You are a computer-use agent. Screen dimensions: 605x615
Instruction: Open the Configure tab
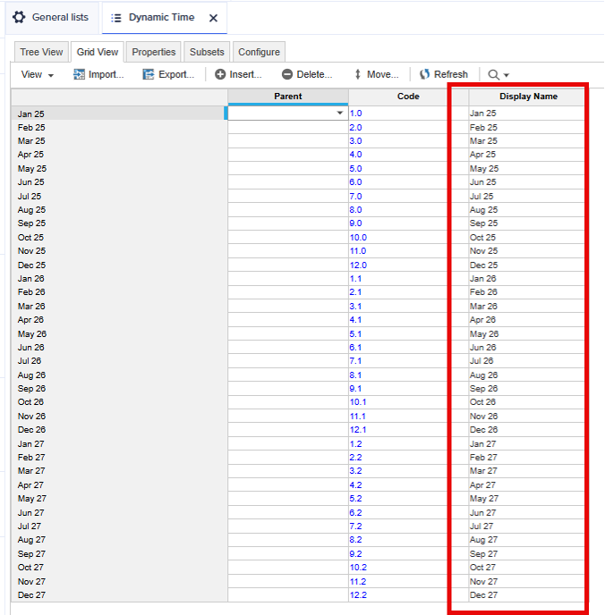260,52
